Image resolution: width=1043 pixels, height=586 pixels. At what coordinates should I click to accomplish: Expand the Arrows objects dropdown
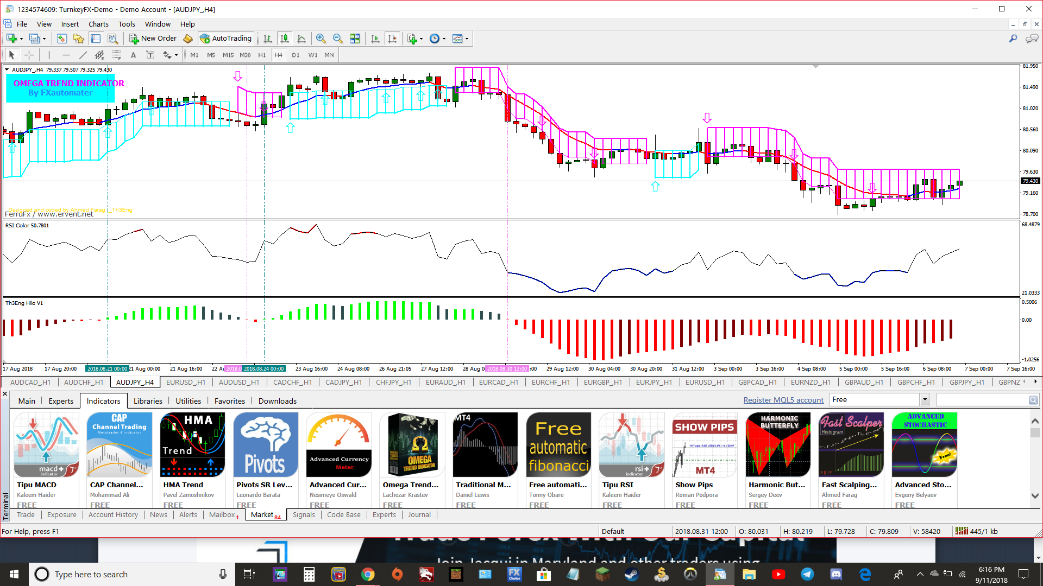point(176,55)
